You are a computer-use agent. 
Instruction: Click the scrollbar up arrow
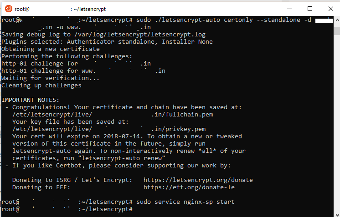(x=336, y=20)
